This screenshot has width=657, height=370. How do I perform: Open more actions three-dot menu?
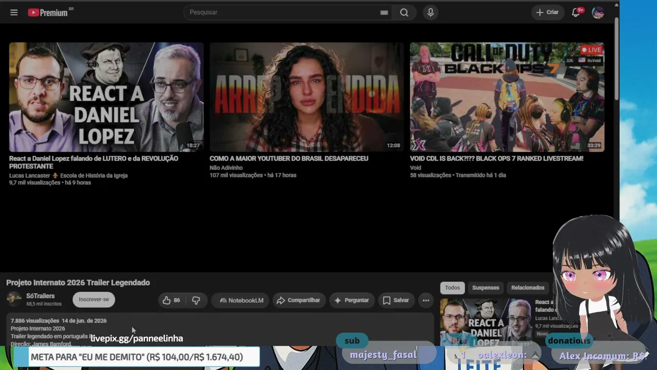coord(426,300)
